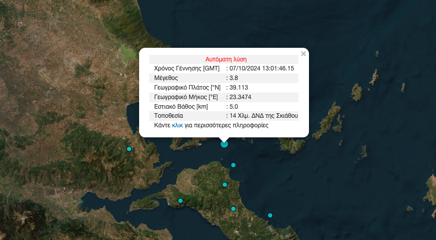Select the large earthquake marker under the popup pointer

(224, 144)
